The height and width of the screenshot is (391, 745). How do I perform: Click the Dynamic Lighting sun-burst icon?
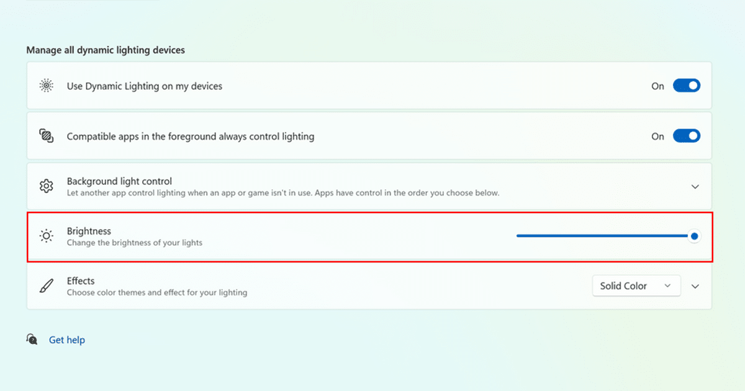(x=46, y=86)
